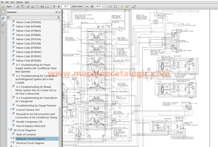Expand the Bookmarks pane arrow button
This screenshot has width=218, height=147.
click(x=60, y=12)
